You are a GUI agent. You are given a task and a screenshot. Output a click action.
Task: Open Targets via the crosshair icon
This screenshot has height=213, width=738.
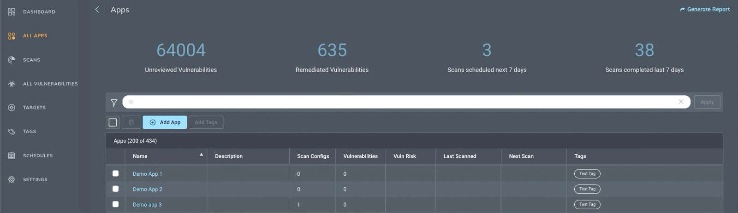pos(12,108)
